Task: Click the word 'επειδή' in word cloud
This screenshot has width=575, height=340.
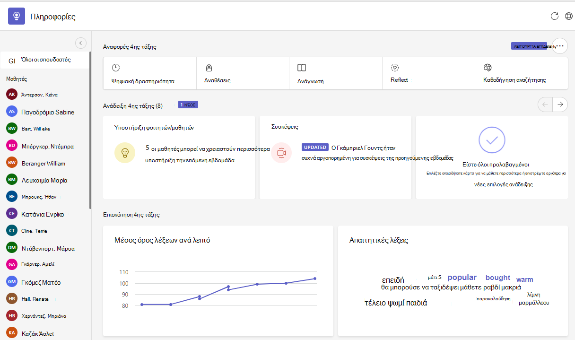Action: point(393,279)
